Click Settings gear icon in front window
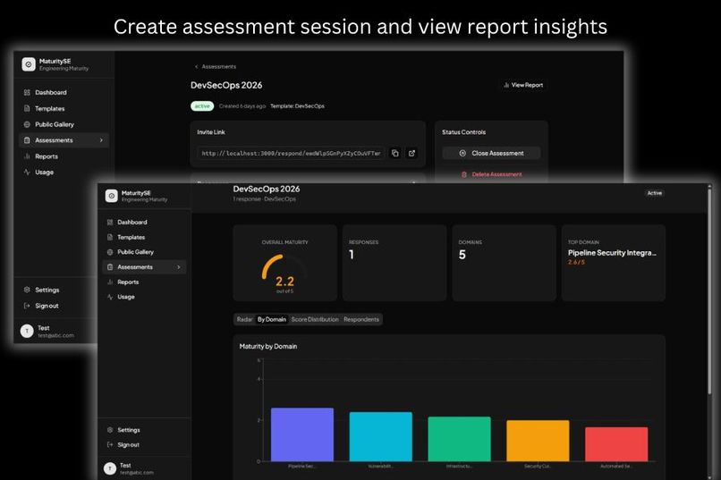This screenshot has height=480, width=721. [110, 430]
